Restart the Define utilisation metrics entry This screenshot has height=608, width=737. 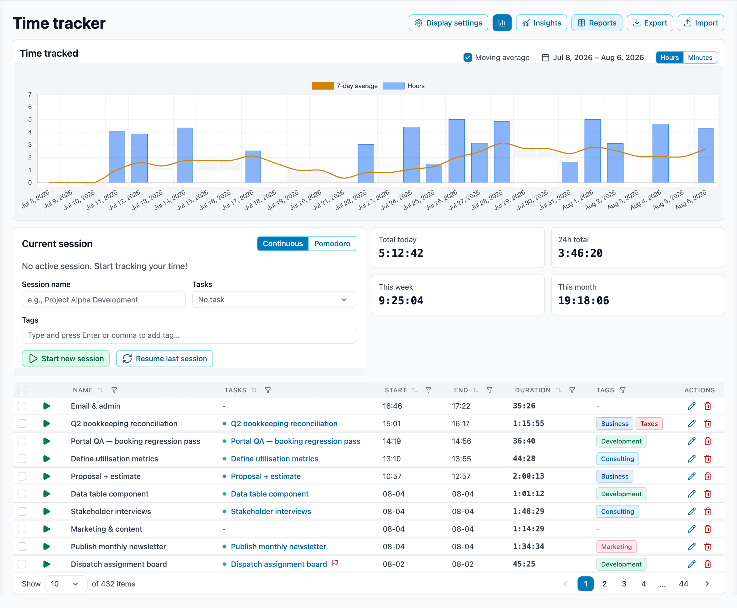pyautogui.click(x=46, y=459)
